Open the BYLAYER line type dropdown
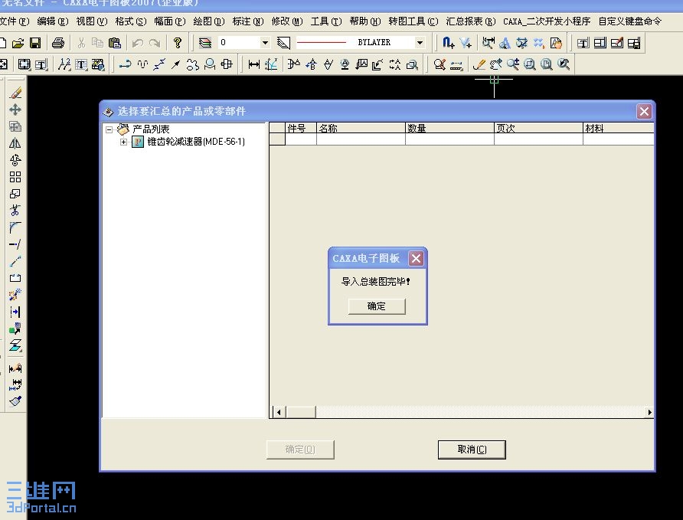 [420, 43]
